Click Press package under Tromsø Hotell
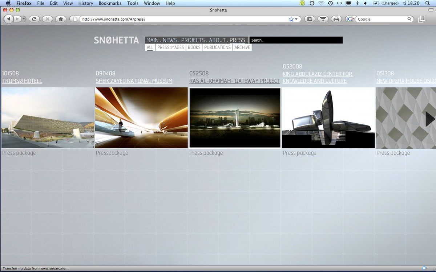This screenshot has width=436, height=272. click(x=19, y=153)
